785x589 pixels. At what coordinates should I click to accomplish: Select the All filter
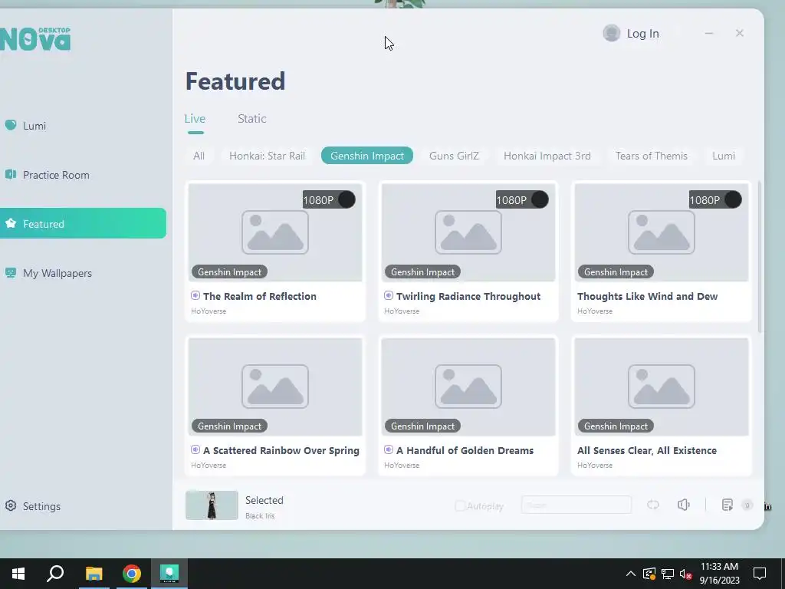pyautogui.click(x=199, y=156)
